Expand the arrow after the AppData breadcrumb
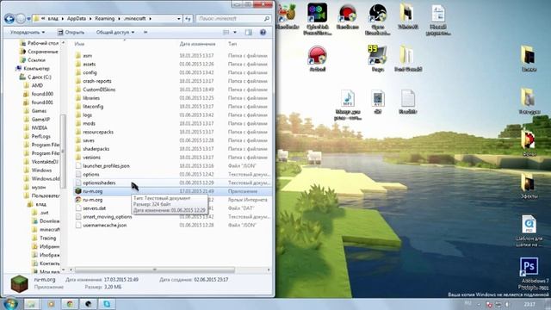Viewport: 551px width, 310px height. (x=90, y=19)
